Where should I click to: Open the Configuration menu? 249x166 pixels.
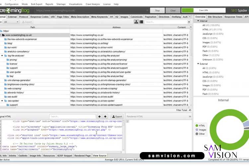tap(12, 4)
